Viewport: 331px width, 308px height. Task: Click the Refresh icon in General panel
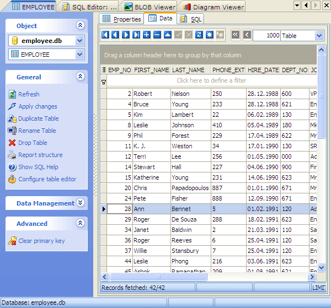point(12,94)
